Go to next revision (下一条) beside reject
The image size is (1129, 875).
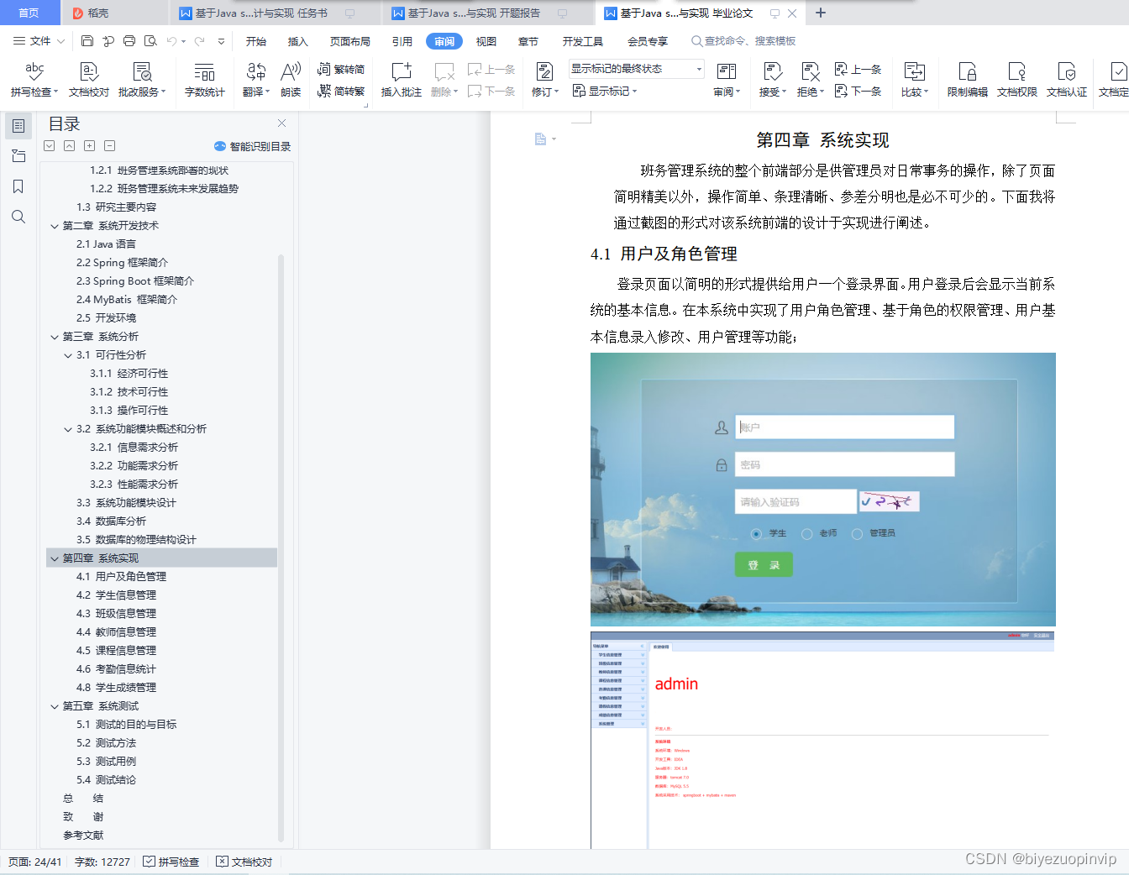tap(858, 91)
